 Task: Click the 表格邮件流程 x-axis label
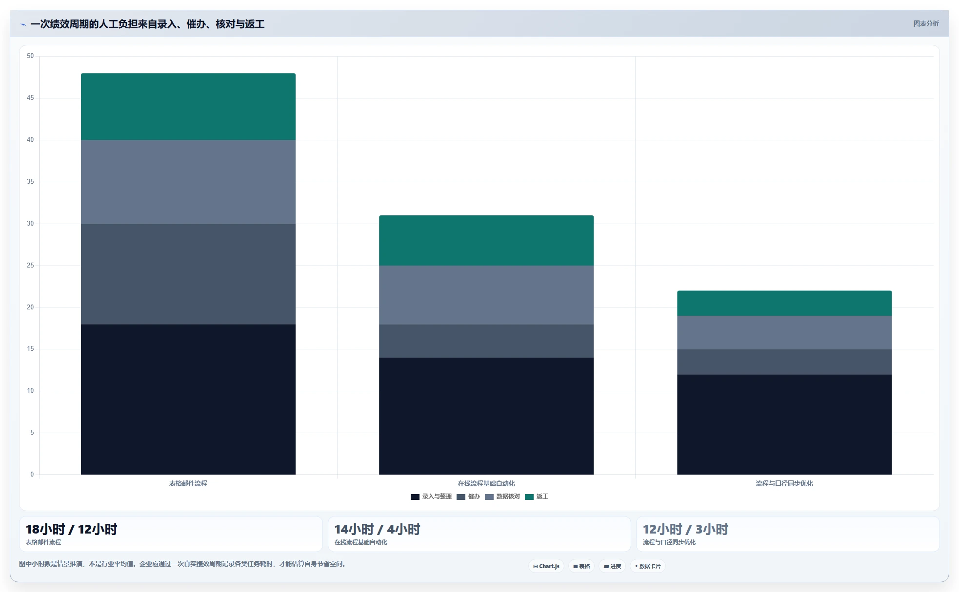[188, 483]
